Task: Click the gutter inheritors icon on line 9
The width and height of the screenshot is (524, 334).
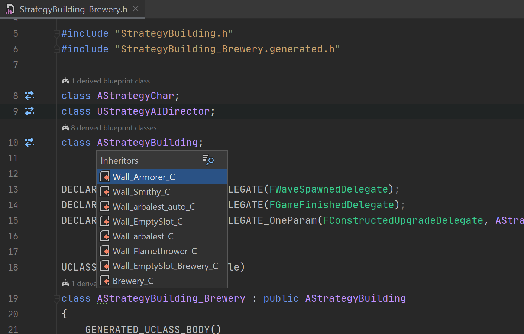Action: coord(29,111)
